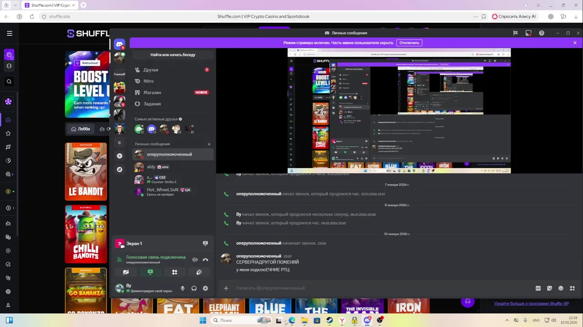Open the first friend avatar under Самые активные друзья
This screenshot has width=583, height=327.
[139, 129]
